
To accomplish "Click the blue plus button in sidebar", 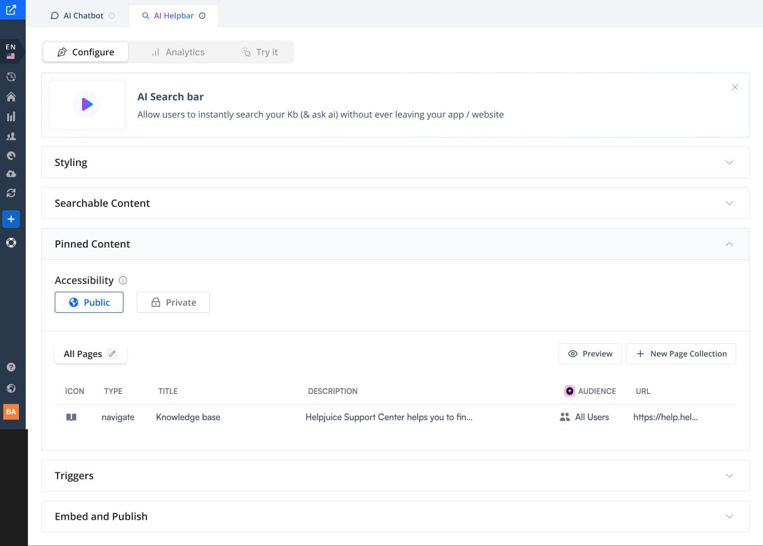I will [x=11, y=219].
